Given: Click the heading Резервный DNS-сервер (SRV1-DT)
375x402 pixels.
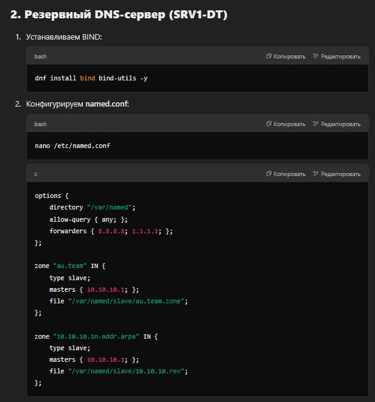Looking at the screenshot, I should [119, 14].
